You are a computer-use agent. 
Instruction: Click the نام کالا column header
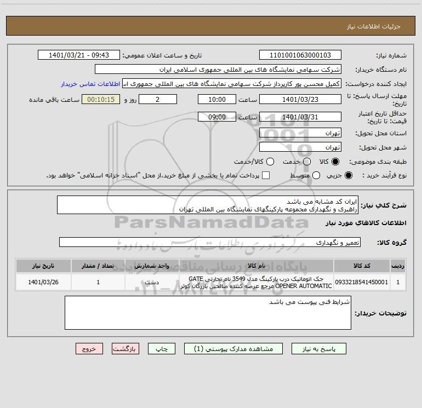(256, 266)
